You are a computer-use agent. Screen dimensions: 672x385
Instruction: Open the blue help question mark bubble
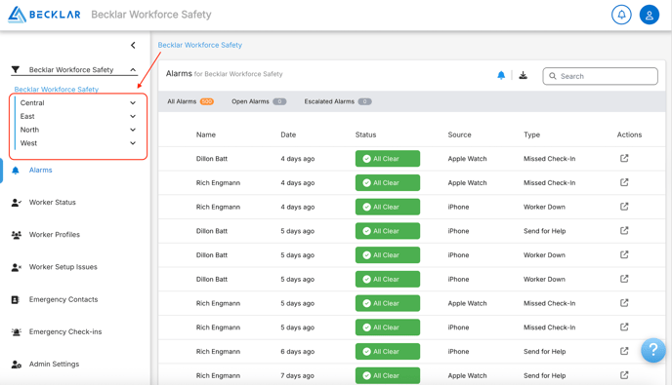[x=653, y=350]
